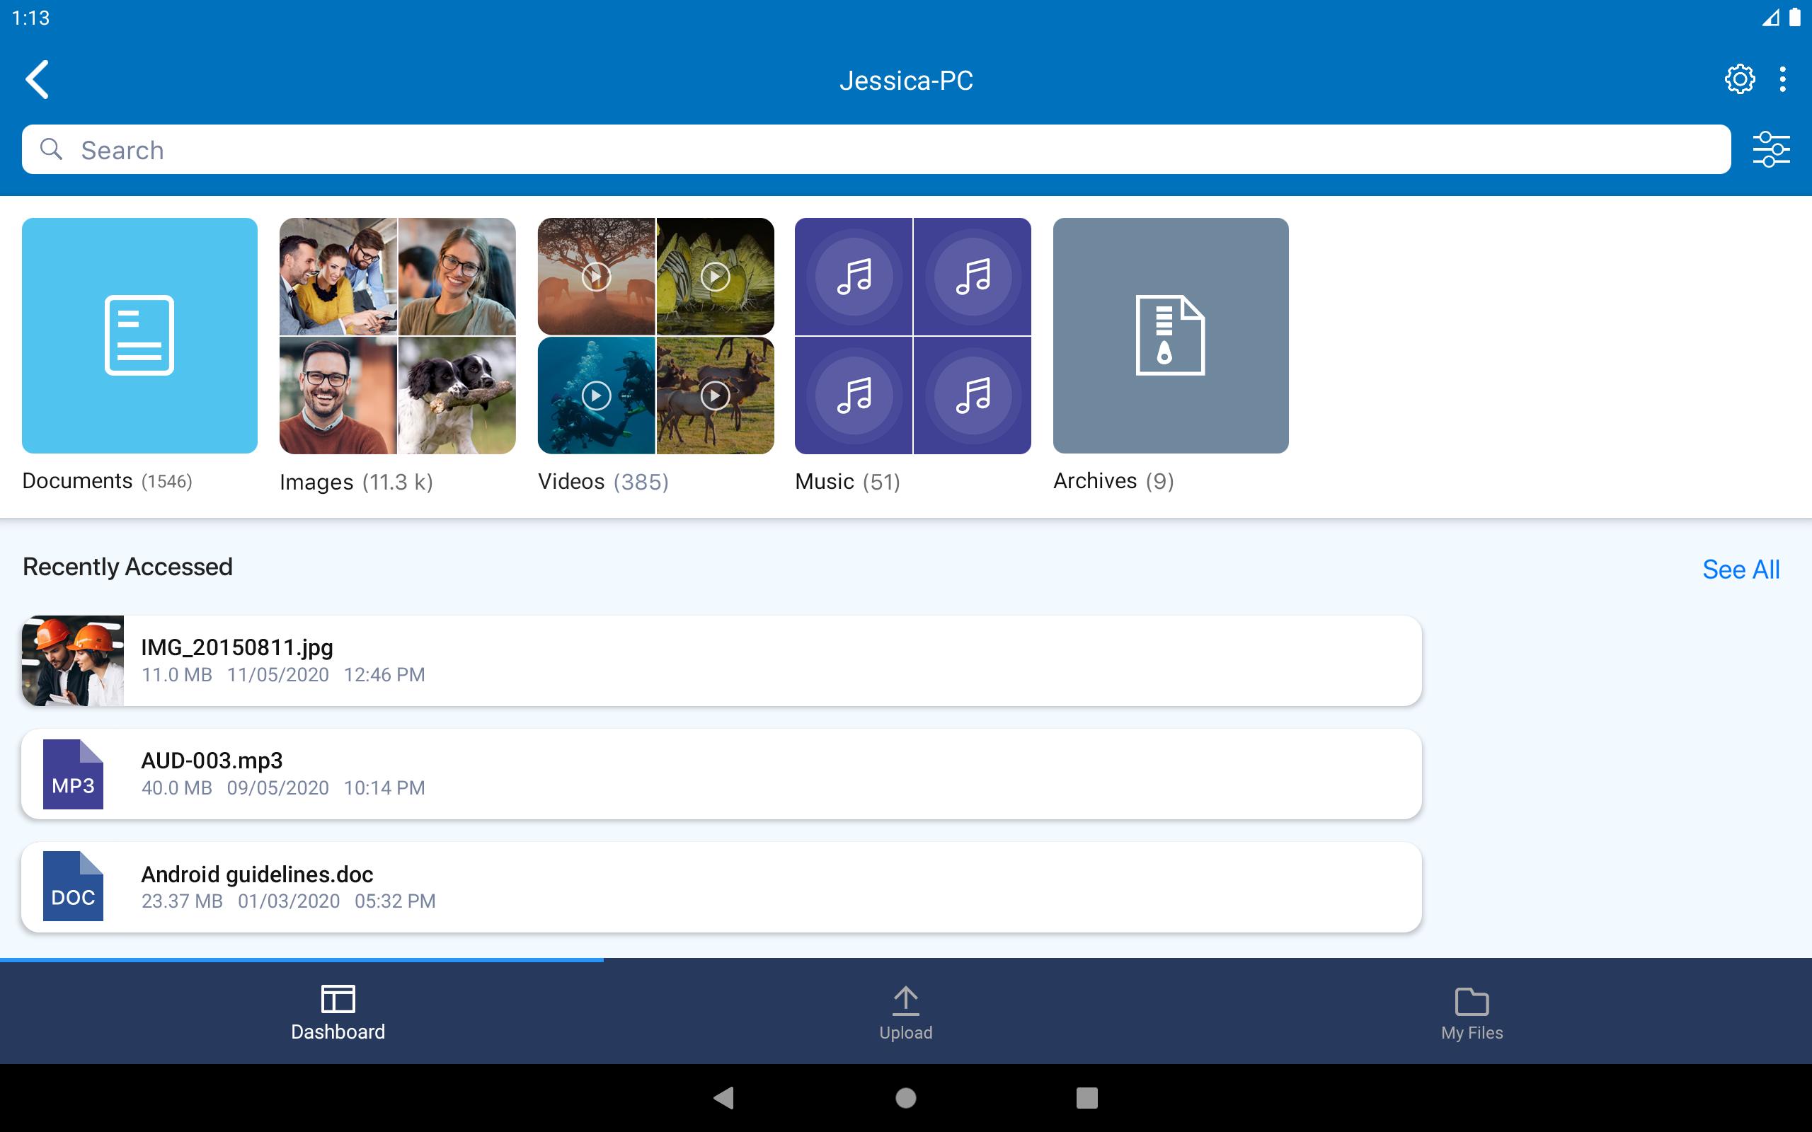Play the scuba divers video
Image resolution: width=1812 pixels, height=1132 pixels.
coord(596,395)
